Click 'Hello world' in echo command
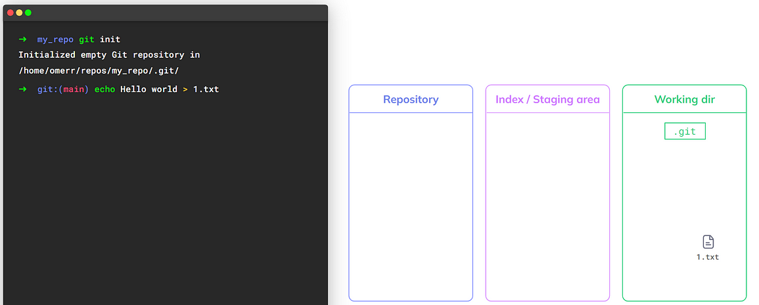759x305 pixels. pyautogui.click(x=149, y=89)
